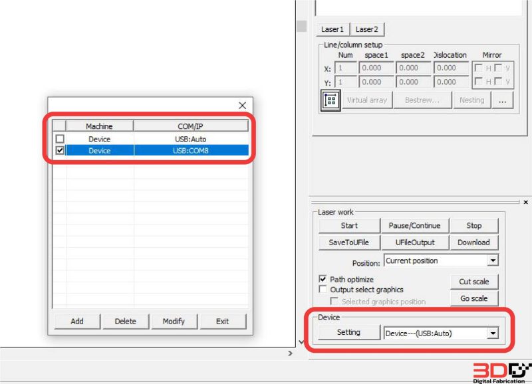Uncheck the USB:COM8 device checkbox
532x384 pixels.
pos(60,151)
